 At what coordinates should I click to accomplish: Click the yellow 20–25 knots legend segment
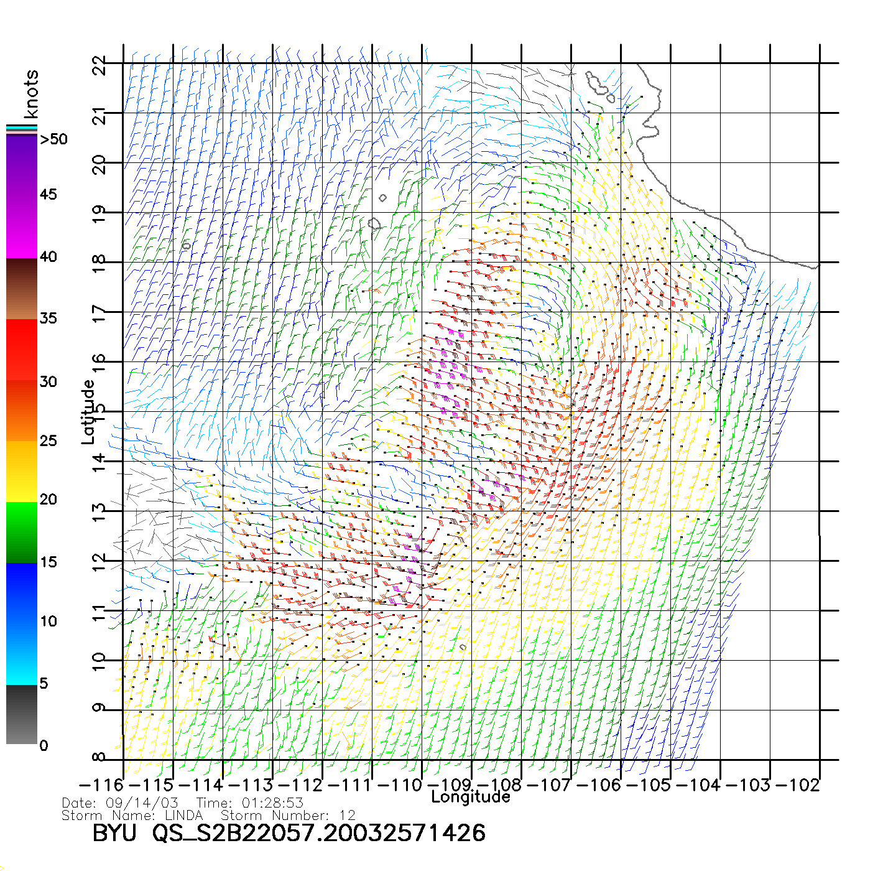point(22,471)
